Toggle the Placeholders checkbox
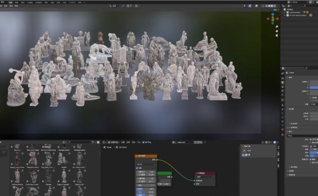This screenshot has width=318, height=196. coord(310,162)
